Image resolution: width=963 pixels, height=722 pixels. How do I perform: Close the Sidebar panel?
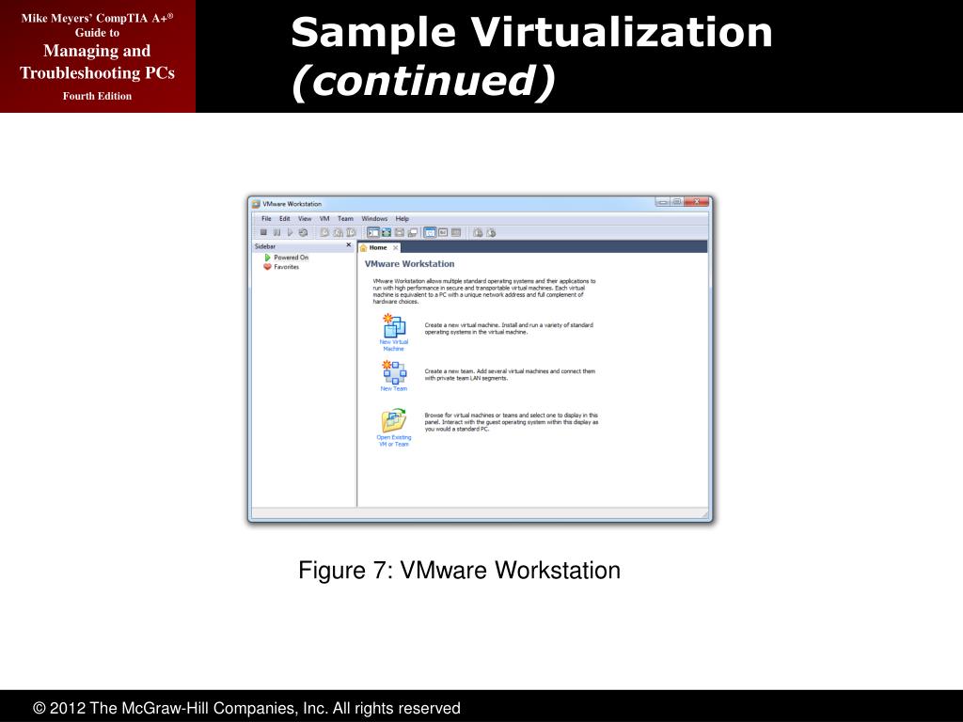(x=348, y=245)
